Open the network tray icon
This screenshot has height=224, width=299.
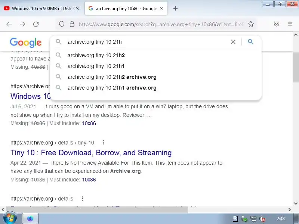click(253, 219)
